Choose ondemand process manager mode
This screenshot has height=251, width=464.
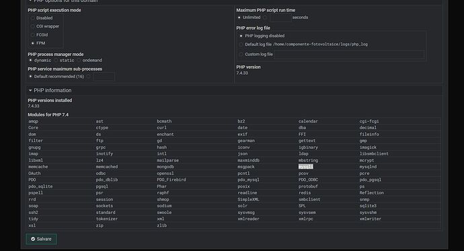point(79,60)
